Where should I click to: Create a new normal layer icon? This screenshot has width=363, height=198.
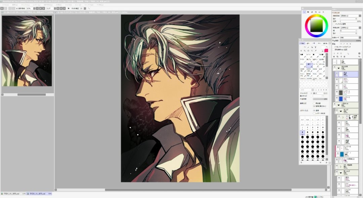(334, 53)
